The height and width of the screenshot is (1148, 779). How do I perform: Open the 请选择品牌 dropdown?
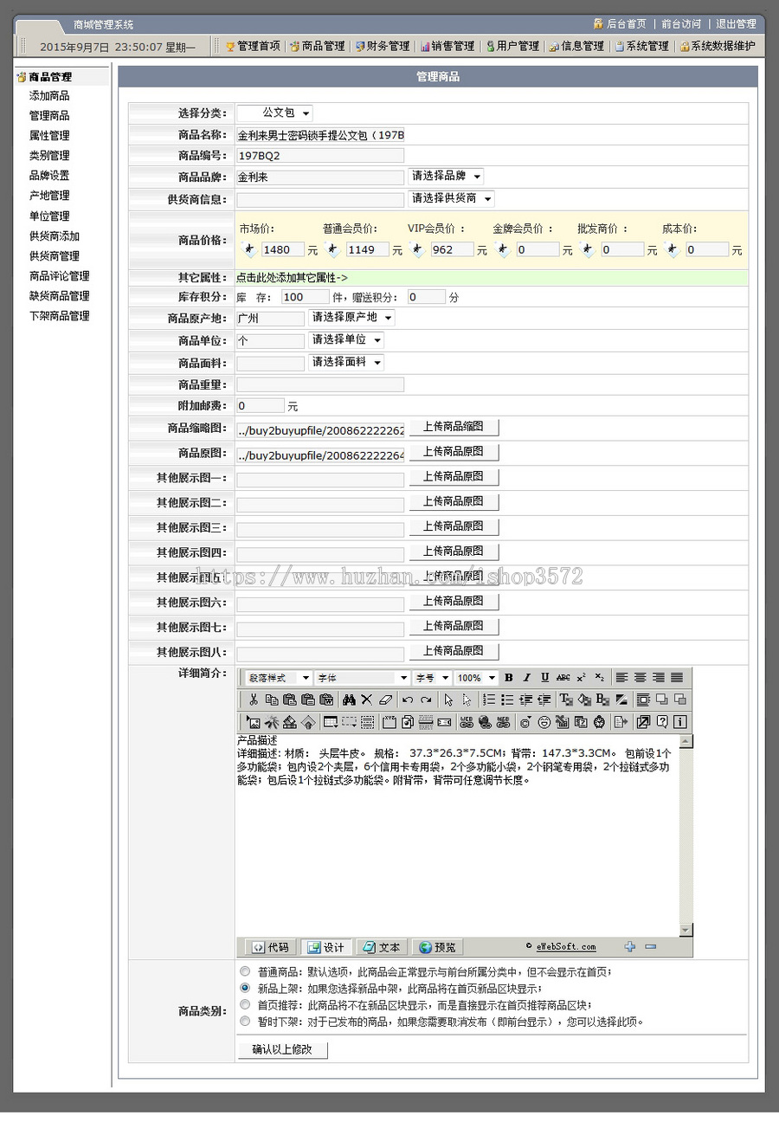coord(446,176)
